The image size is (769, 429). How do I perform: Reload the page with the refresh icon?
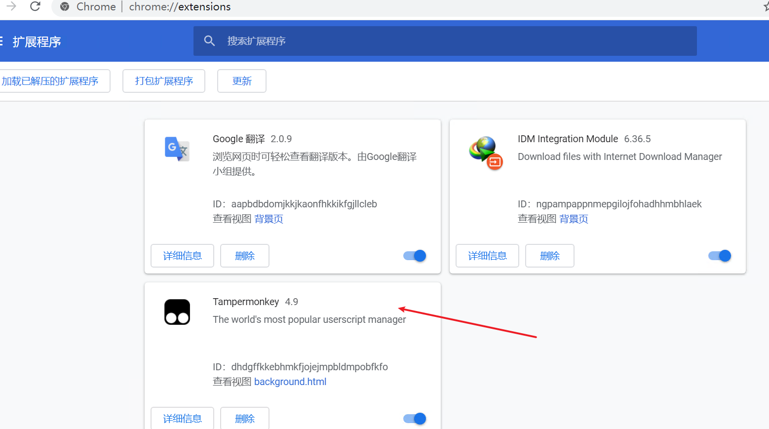[x=35, y=6]
